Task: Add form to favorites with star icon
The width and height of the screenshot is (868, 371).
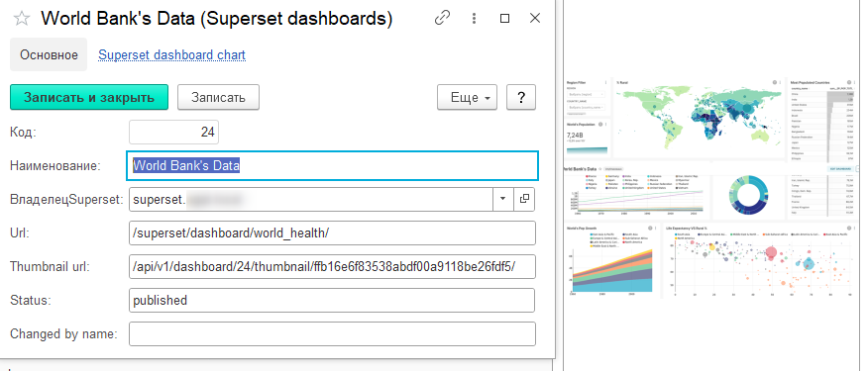Action: coord(22,19)
